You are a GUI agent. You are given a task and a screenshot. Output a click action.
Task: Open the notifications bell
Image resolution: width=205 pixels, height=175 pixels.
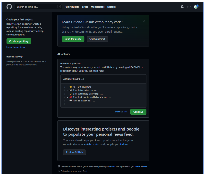click(x=182, y=7)
